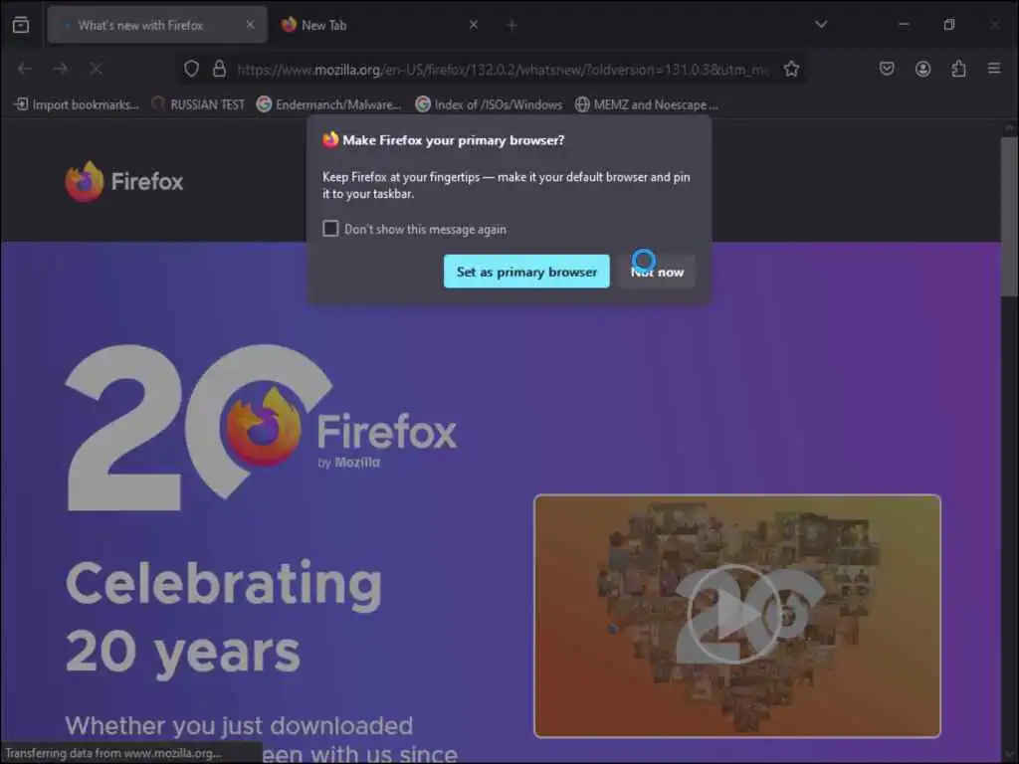Open Import bookmarks toolbar item
The height and width of the screenshot is (764, 1019).
[77, 104]
